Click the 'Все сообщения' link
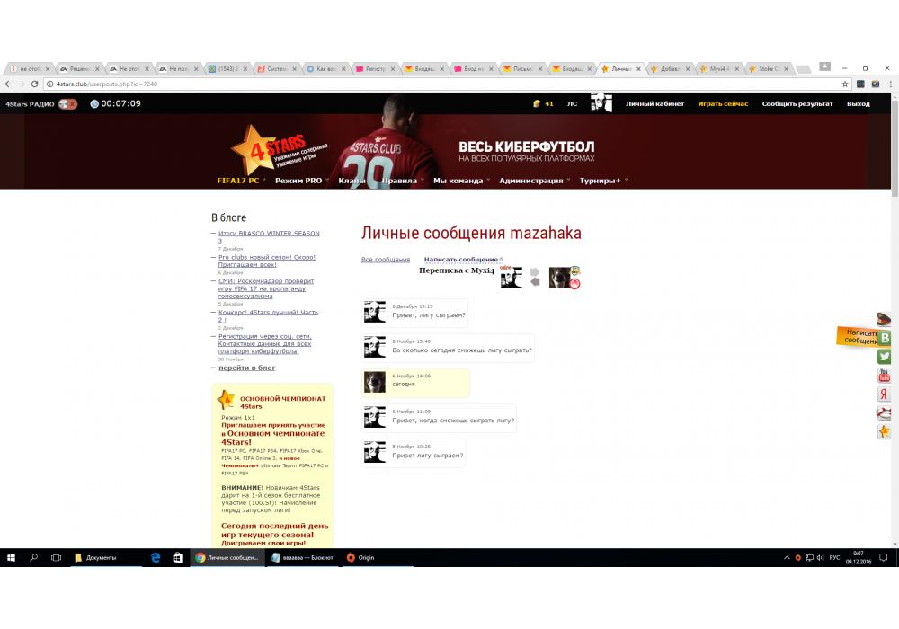899x629 pixels. tap(385, 260)
